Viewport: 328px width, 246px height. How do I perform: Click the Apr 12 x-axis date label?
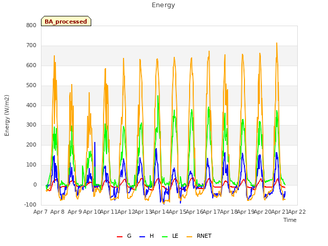(126, 212)
